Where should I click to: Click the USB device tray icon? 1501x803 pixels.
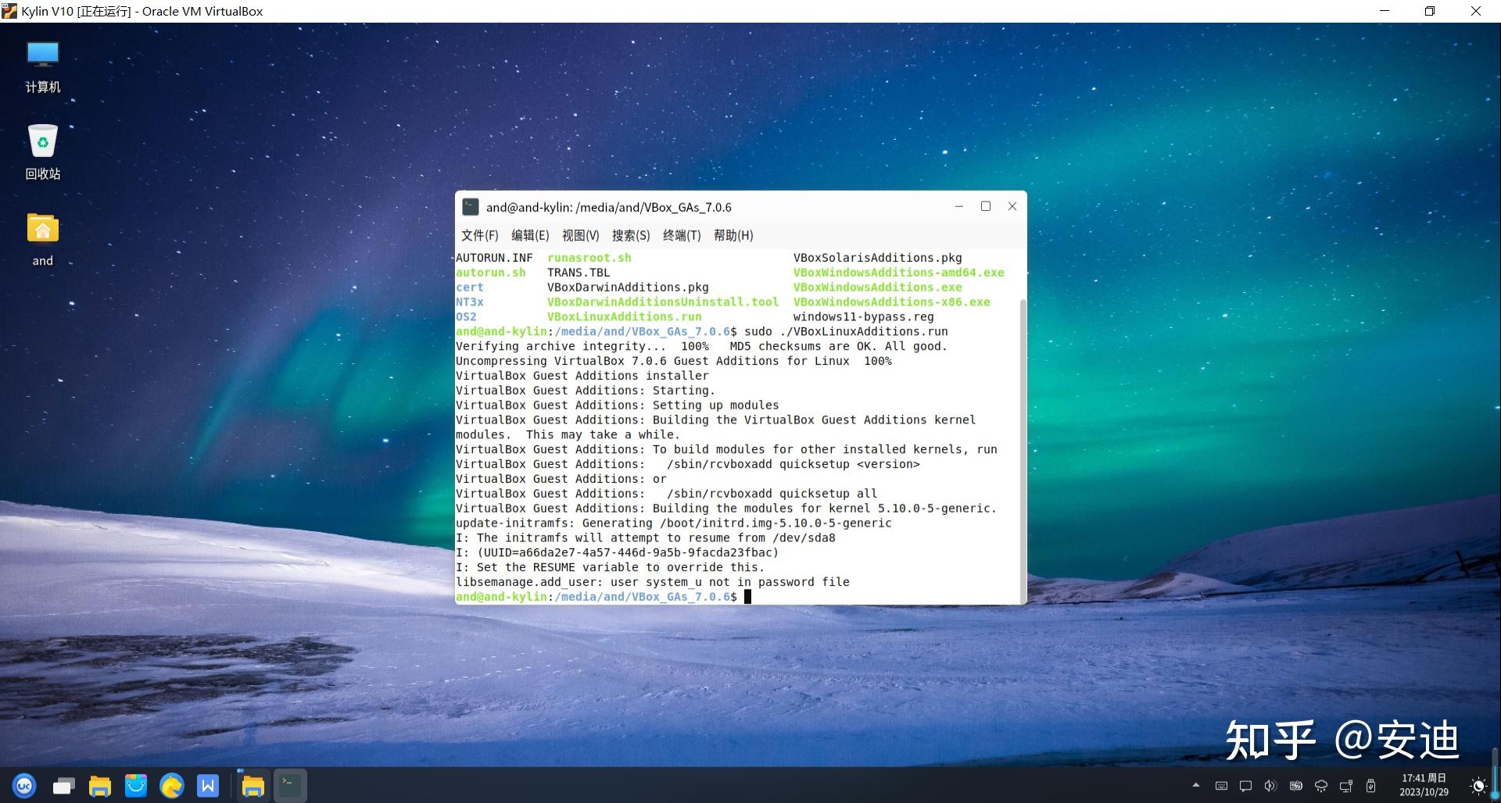(x=1371, y=786)
